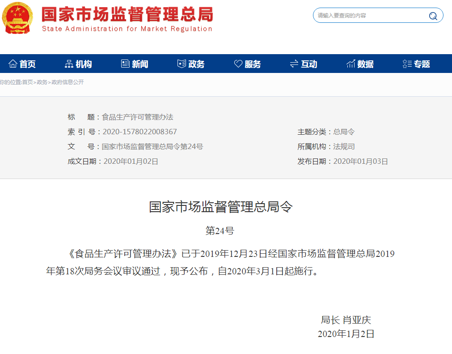Select publish date 2020年01月03日
Image resolution: width=452 pixels, height=354 pixels.
[361, 161]
